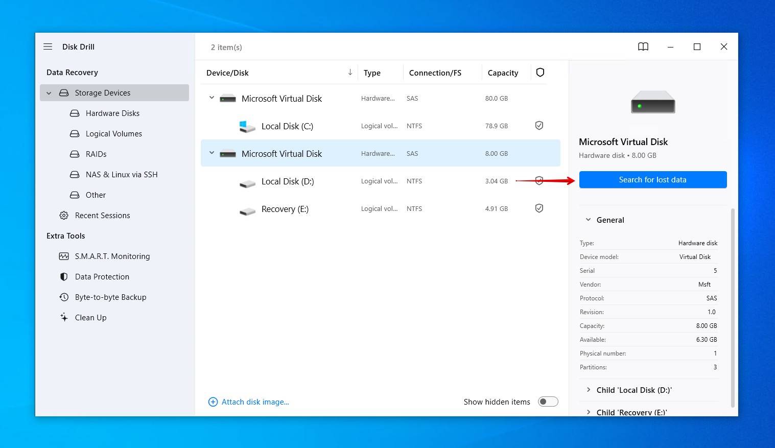
Task: Select the Byte-to-byte Backup clock icon
Action: coord(64,297)
